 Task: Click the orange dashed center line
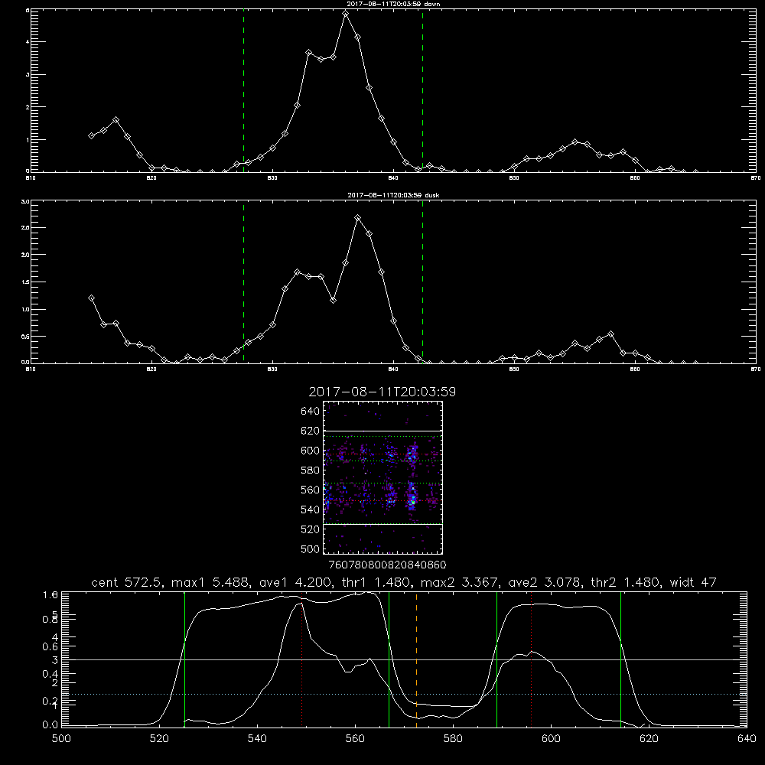[x=416, y=659]
